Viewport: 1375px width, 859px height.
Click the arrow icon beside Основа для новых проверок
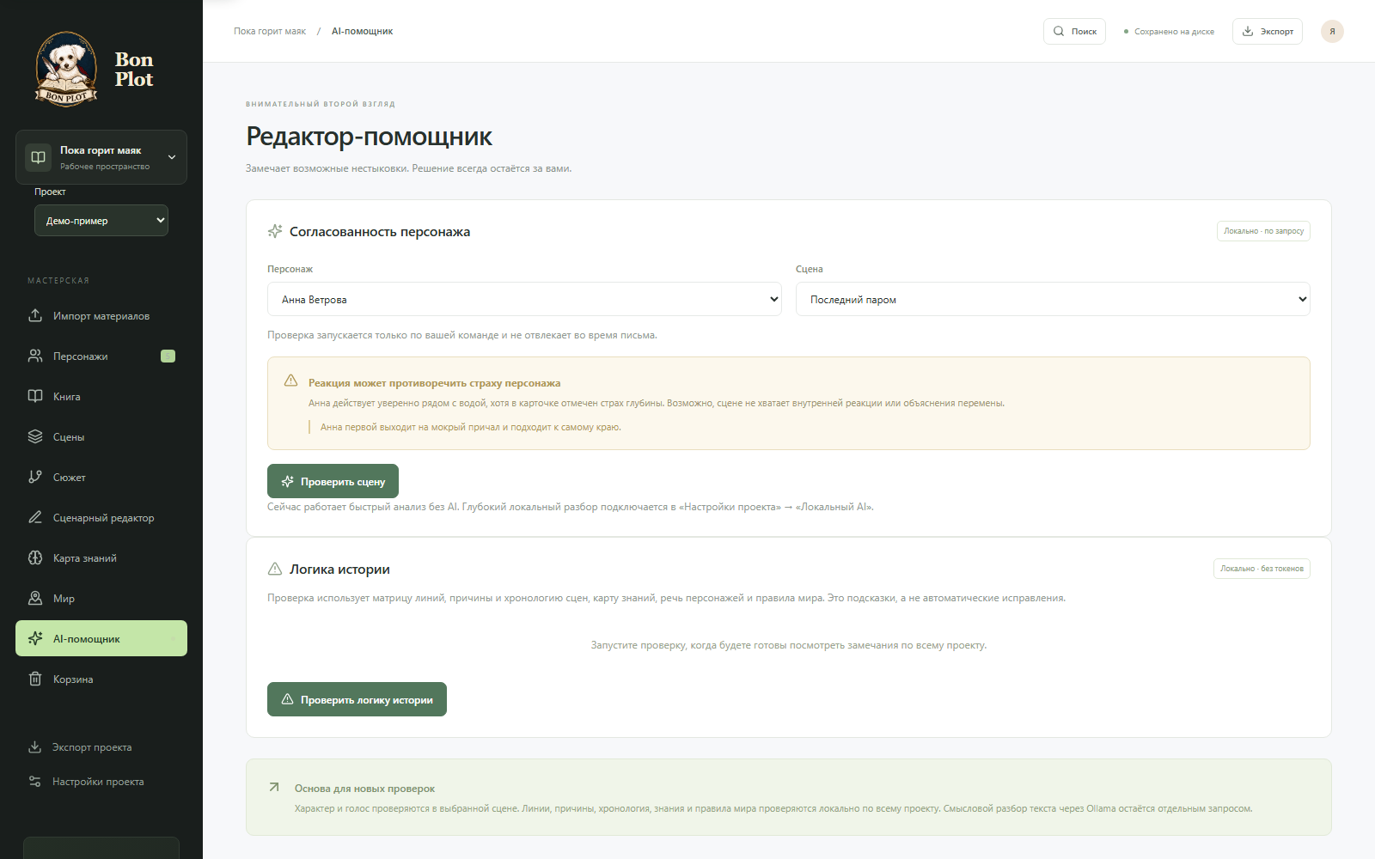[x=274, y=787]
